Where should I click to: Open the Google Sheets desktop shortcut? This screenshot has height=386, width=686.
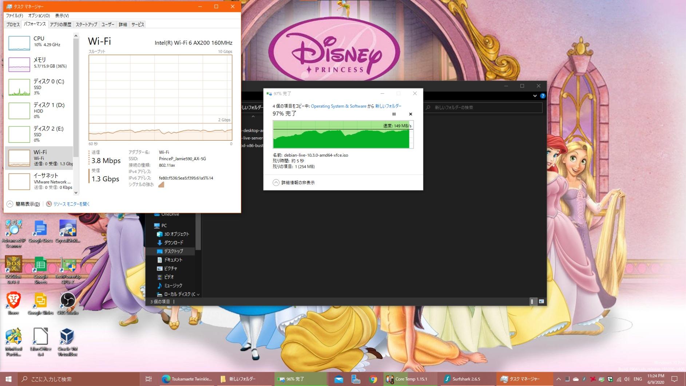(40, 270)
